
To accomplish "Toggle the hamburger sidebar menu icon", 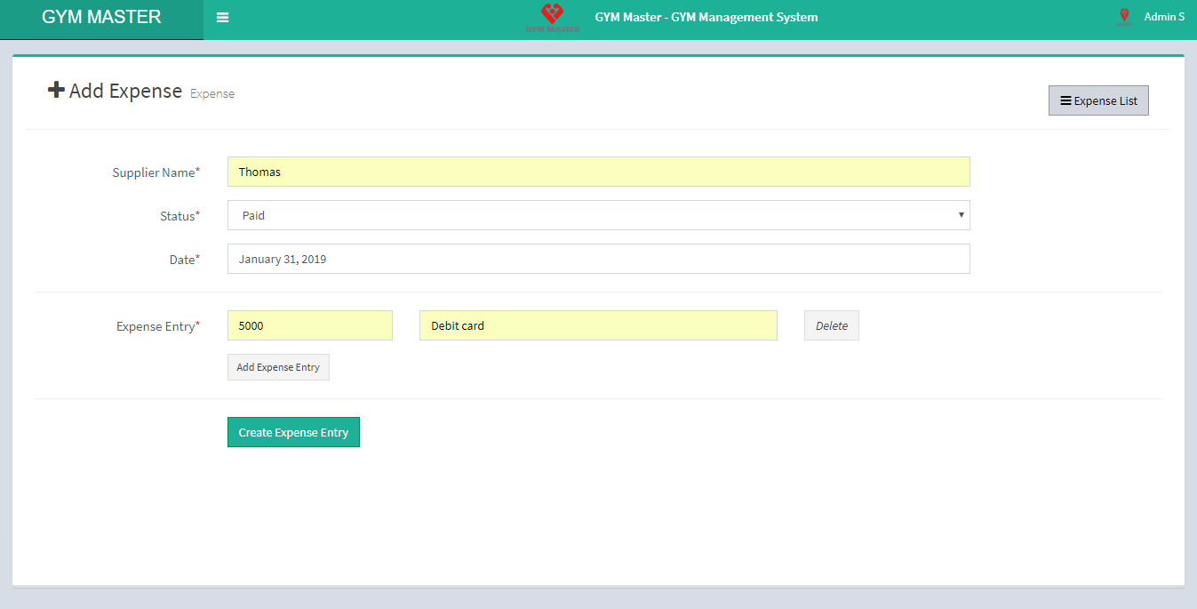I will coord(222,18).
